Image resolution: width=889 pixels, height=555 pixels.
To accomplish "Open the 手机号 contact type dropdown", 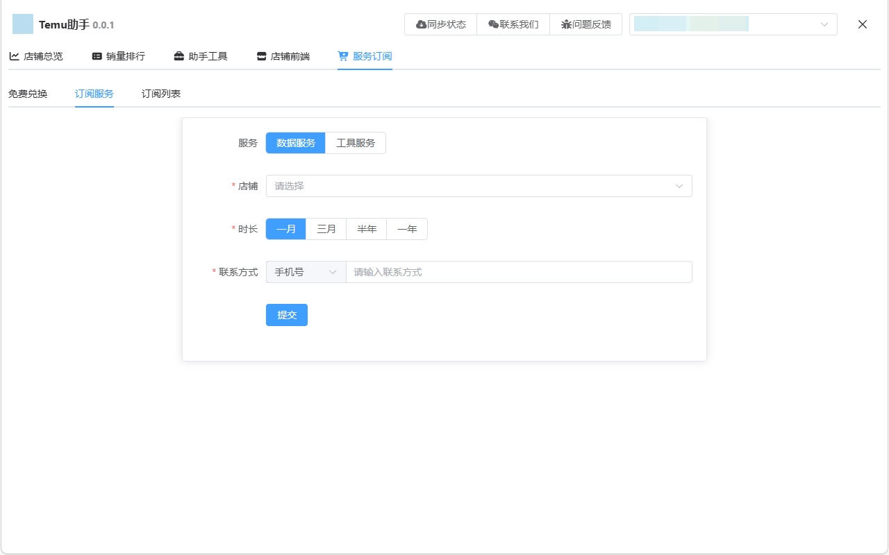I will point(306,271).
